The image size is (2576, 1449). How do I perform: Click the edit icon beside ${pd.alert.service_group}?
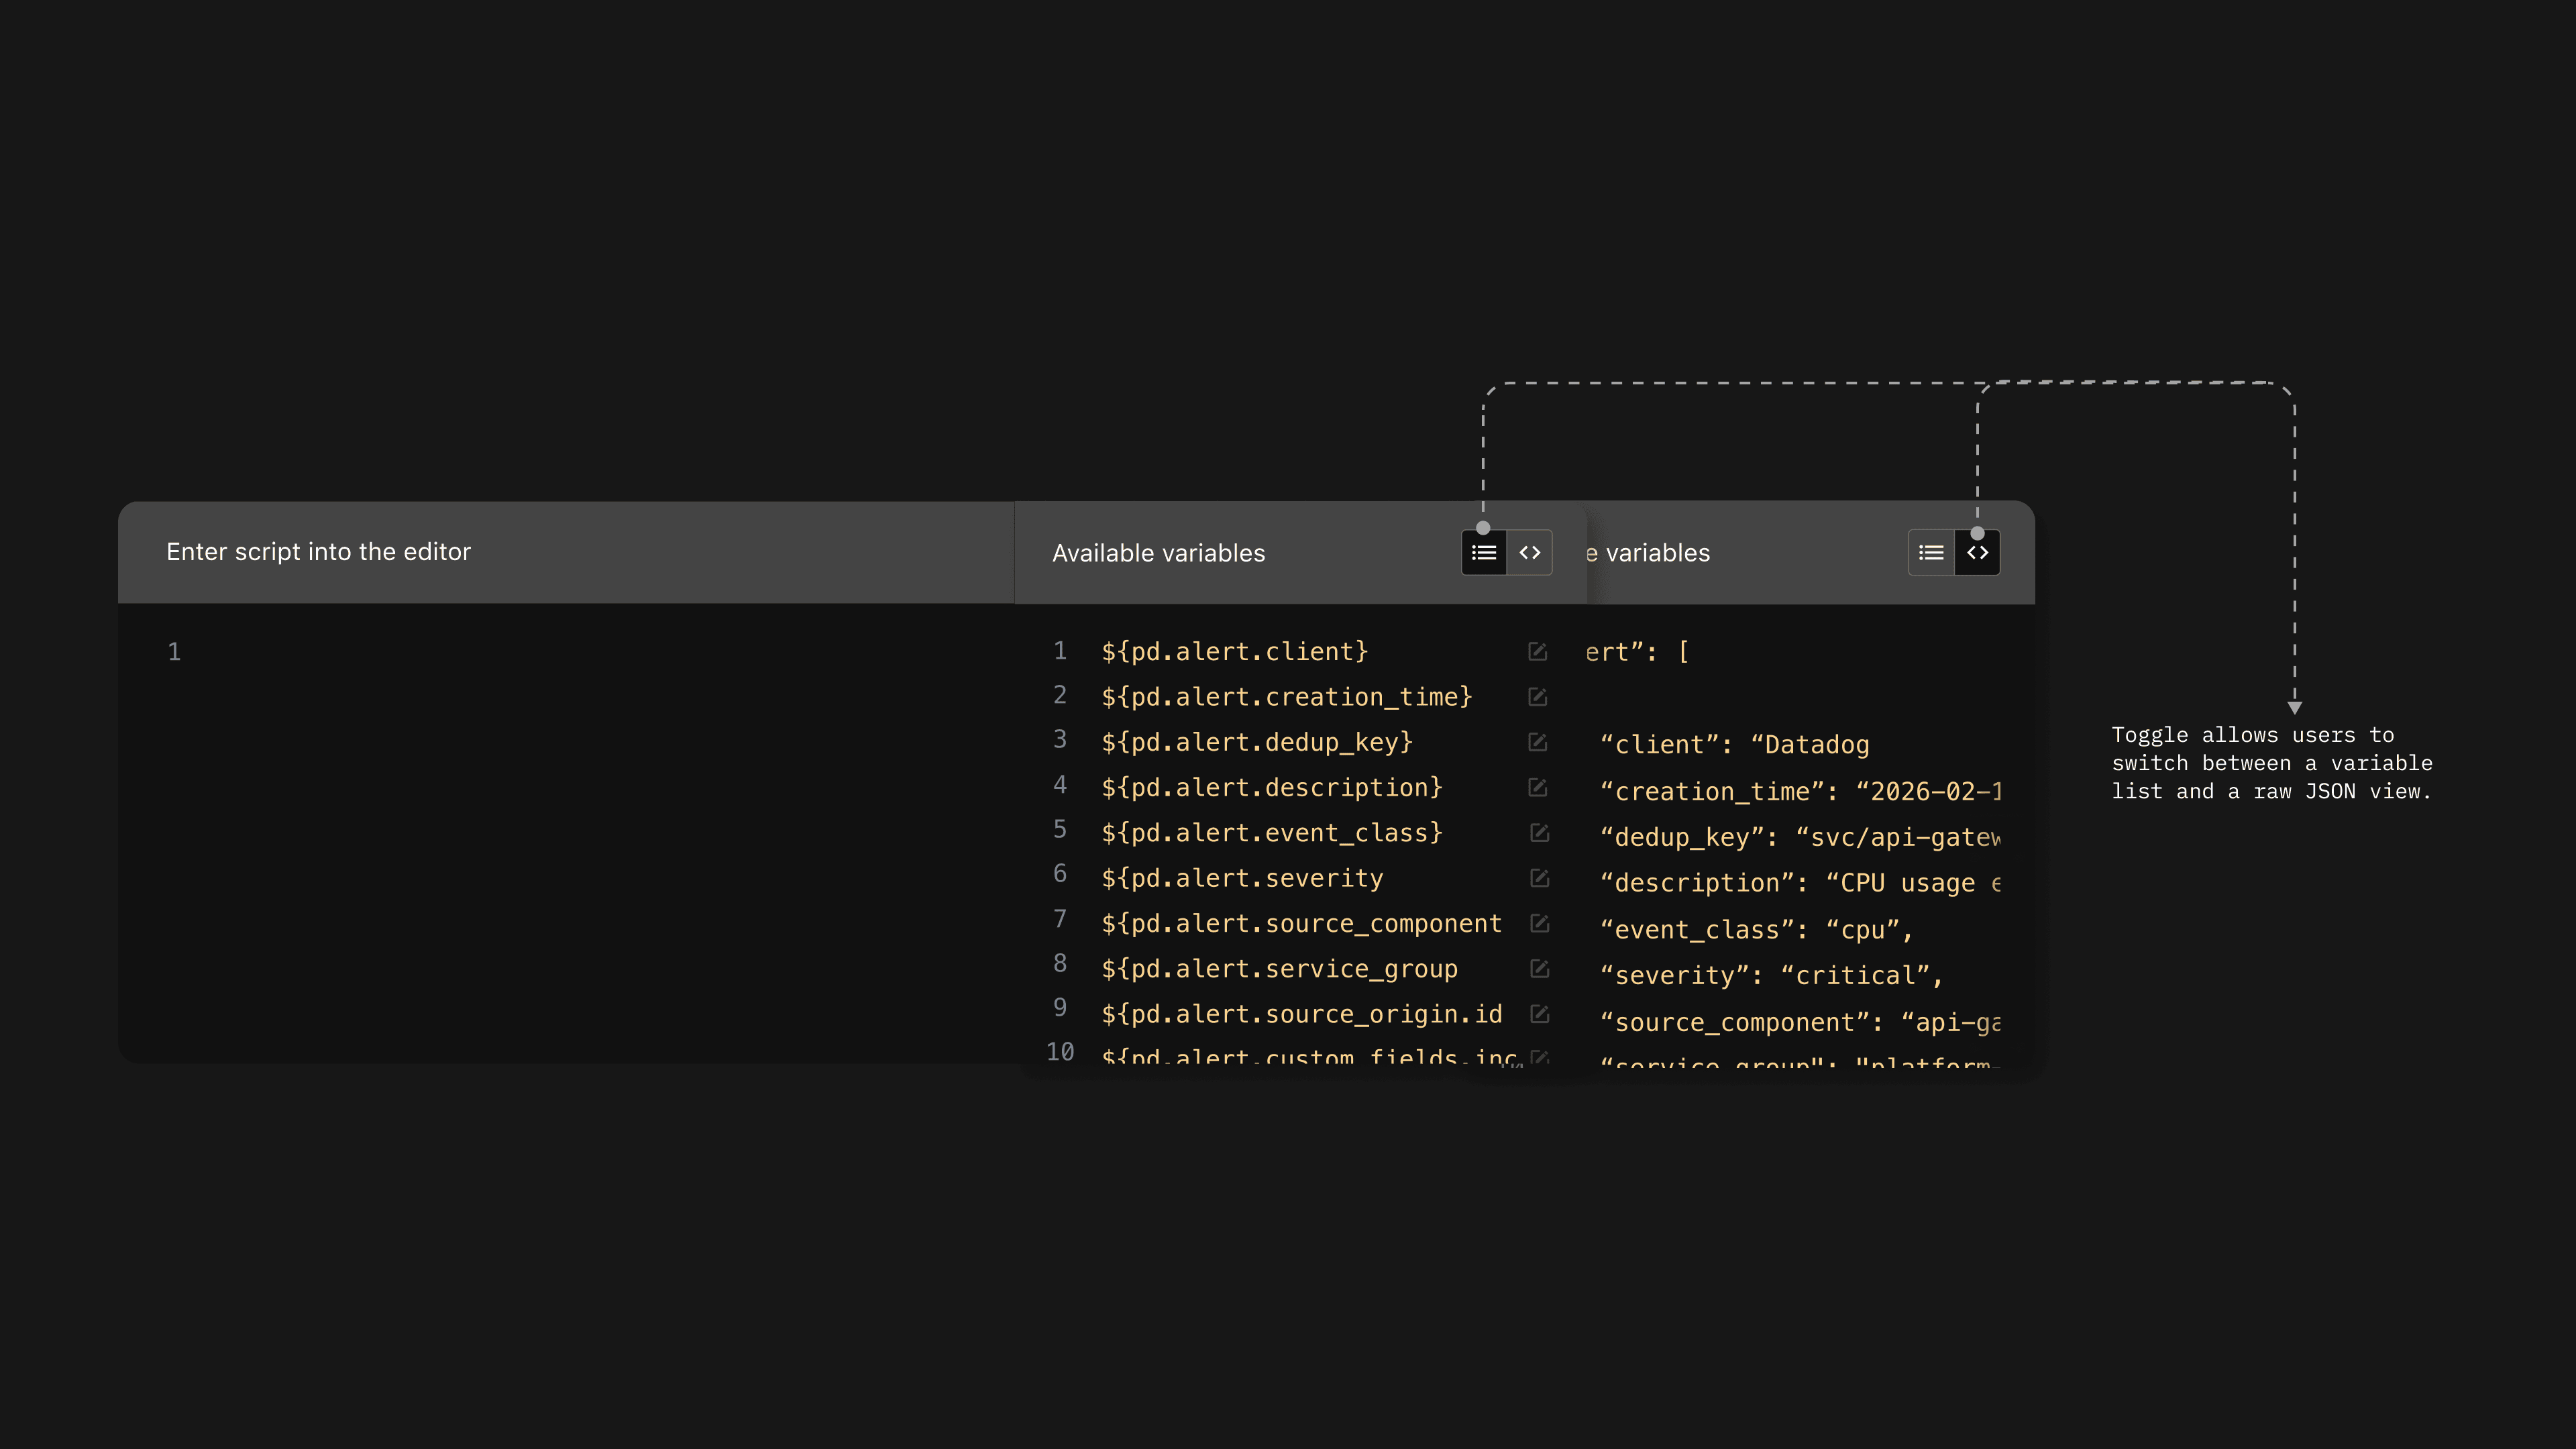(1537, 968)
